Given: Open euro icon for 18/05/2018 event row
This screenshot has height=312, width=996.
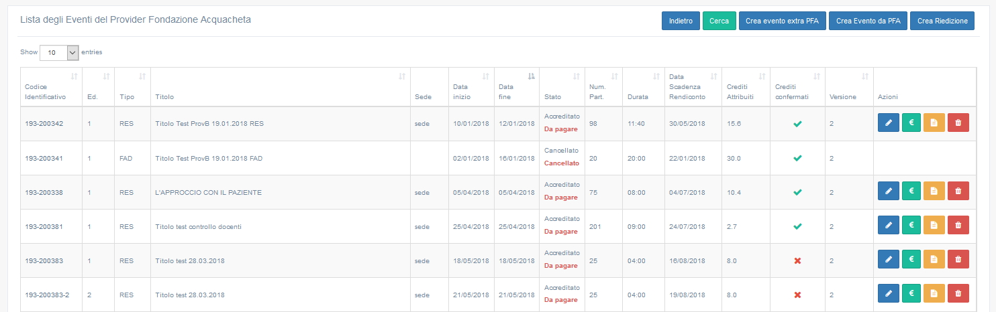Looking at the screenshot, I should click(911, 260).
